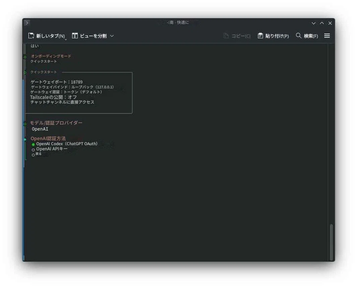Click the heading モデル/認証プロバイダー
This screenshot has width=357, height=288.
coord(56,123)
